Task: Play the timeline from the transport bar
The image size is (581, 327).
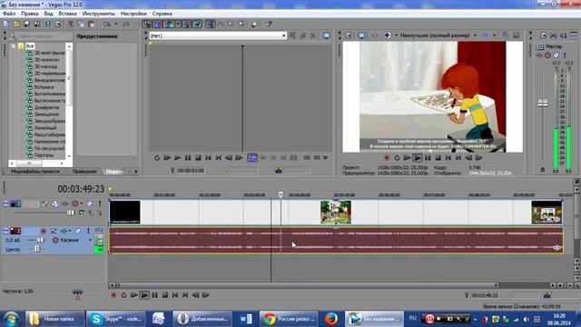Action: click(x=144, y=295)
